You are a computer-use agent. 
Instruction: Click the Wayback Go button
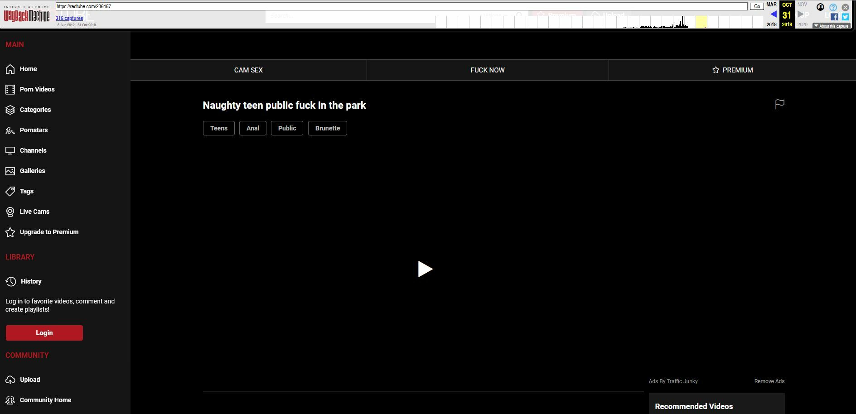click(x=757, y=6)
